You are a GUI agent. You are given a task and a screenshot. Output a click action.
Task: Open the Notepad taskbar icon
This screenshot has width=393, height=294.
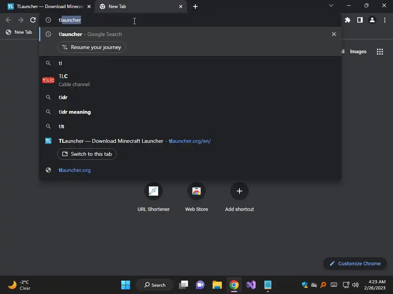pyautogui.click(x=268, y=285)
